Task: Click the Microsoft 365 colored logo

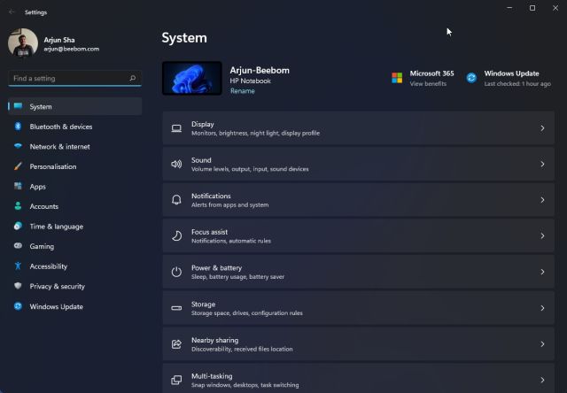Action: pyautogui.click(x=397, y=78)
